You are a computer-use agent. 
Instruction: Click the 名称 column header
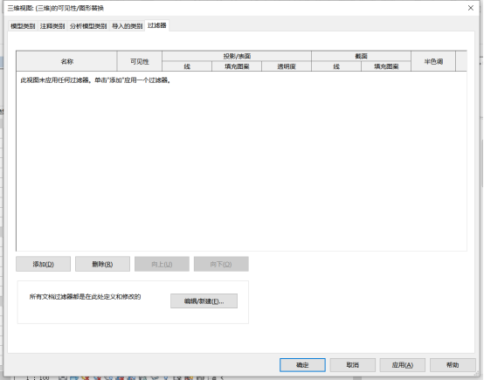point(66,61)
